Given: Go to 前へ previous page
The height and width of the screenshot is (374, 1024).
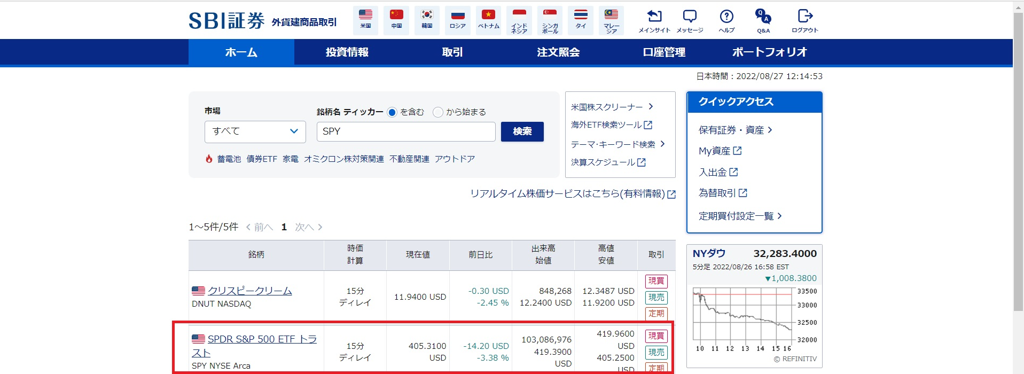Looking at the screenshot, I should 260,227.
